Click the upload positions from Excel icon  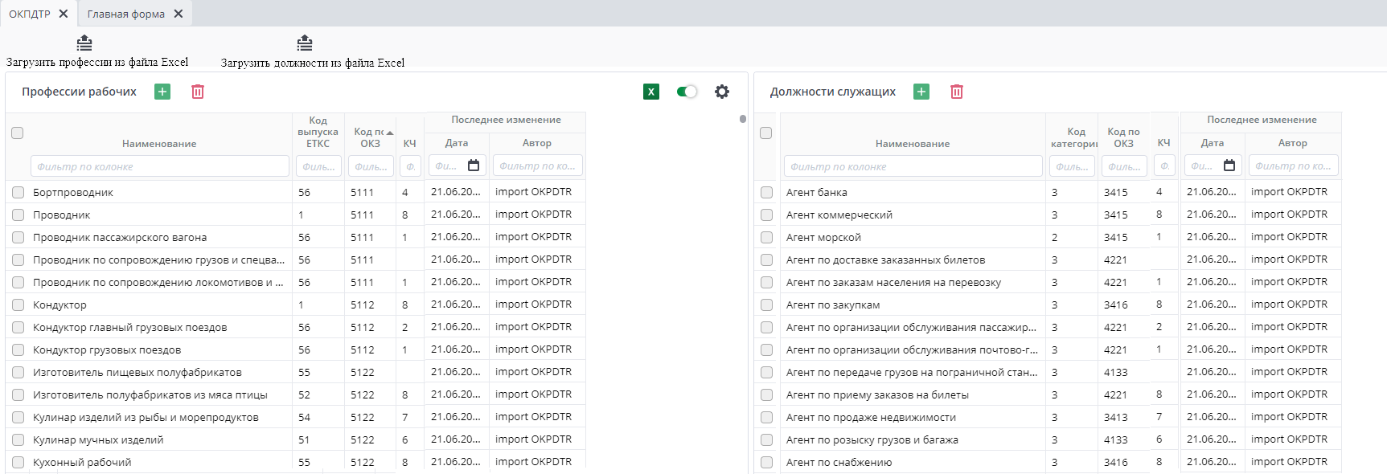pyautogui.click(x=304, y=43)
